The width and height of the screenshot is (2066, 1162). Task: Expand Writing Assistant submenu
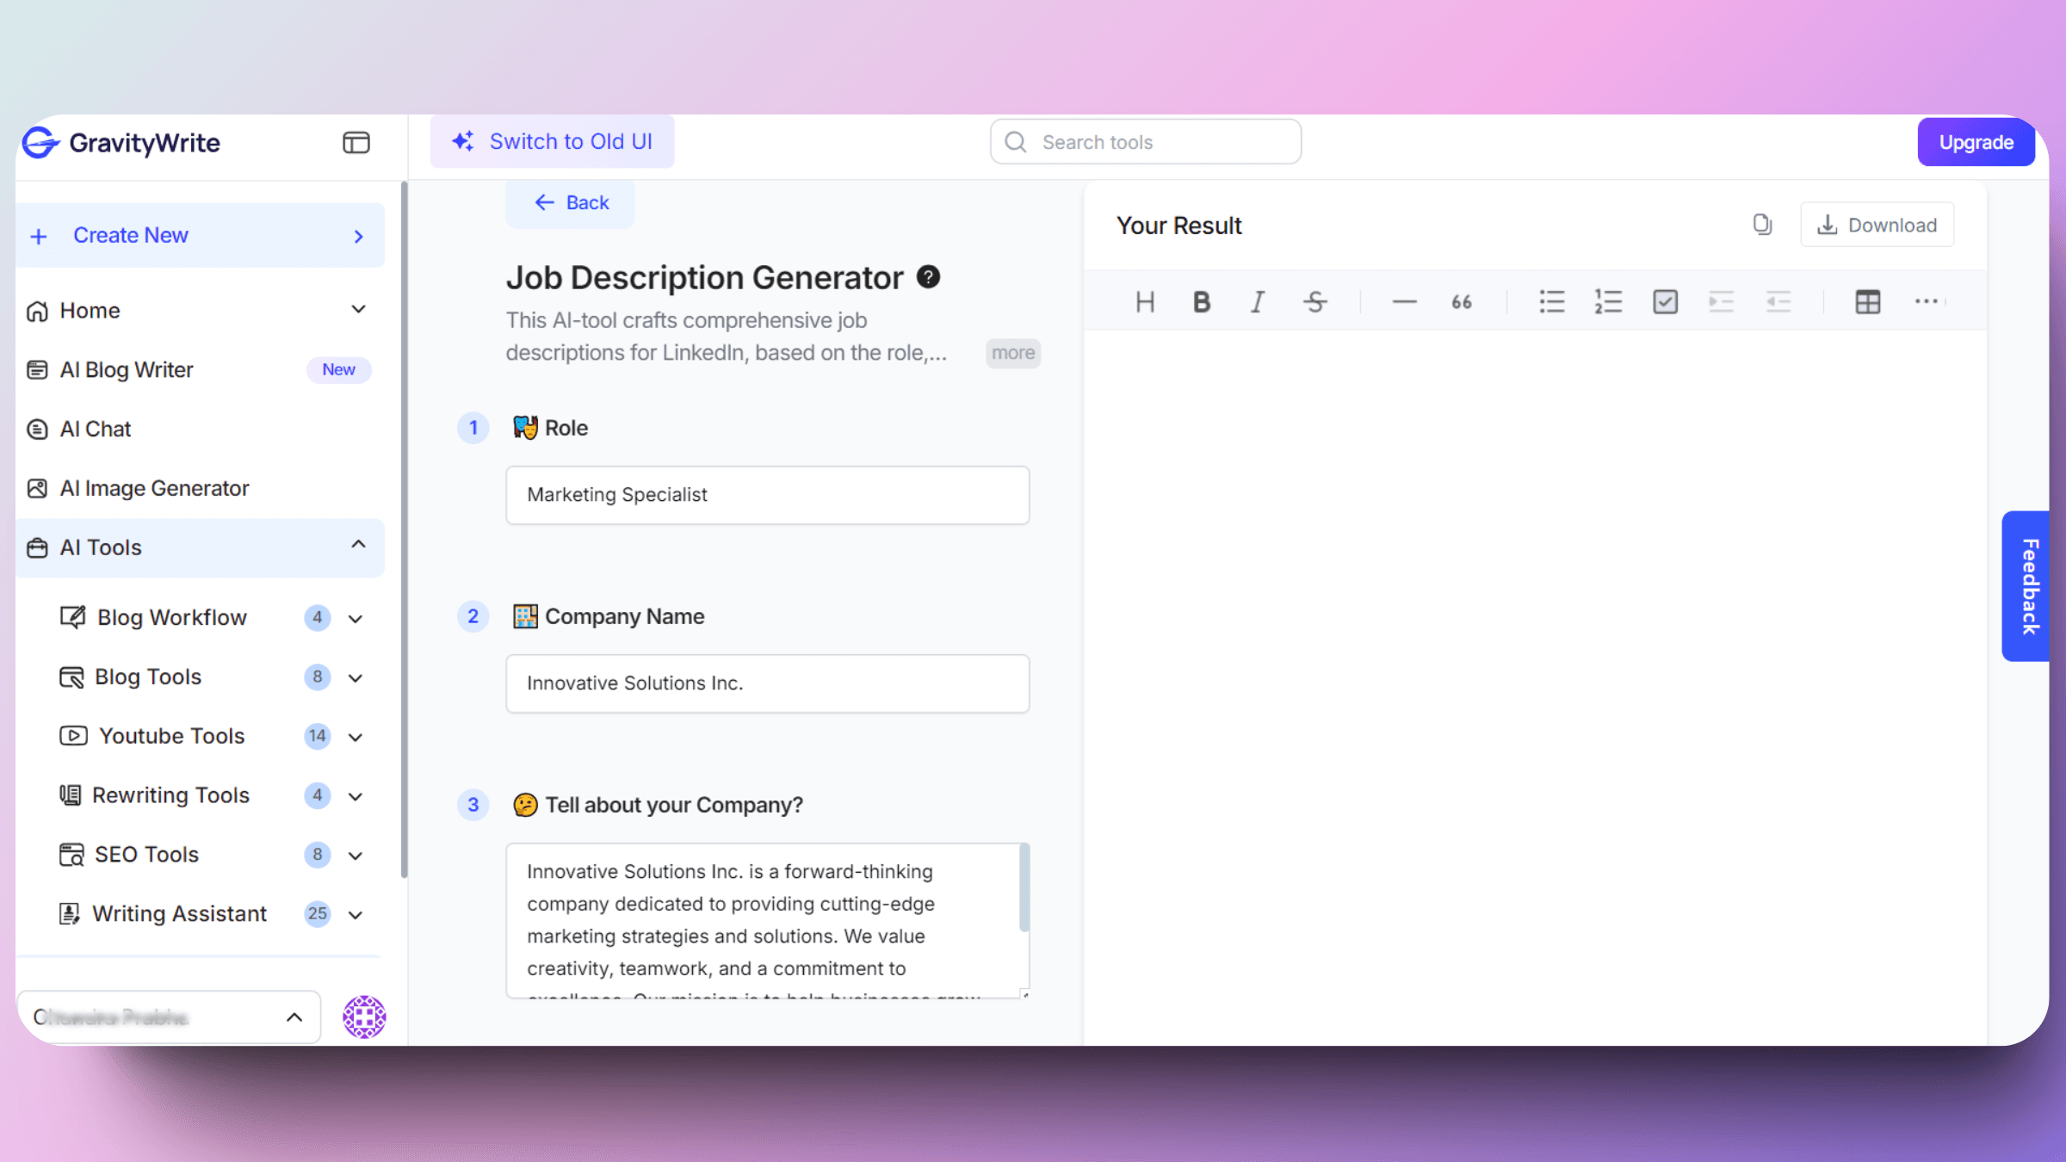point(355,916)
